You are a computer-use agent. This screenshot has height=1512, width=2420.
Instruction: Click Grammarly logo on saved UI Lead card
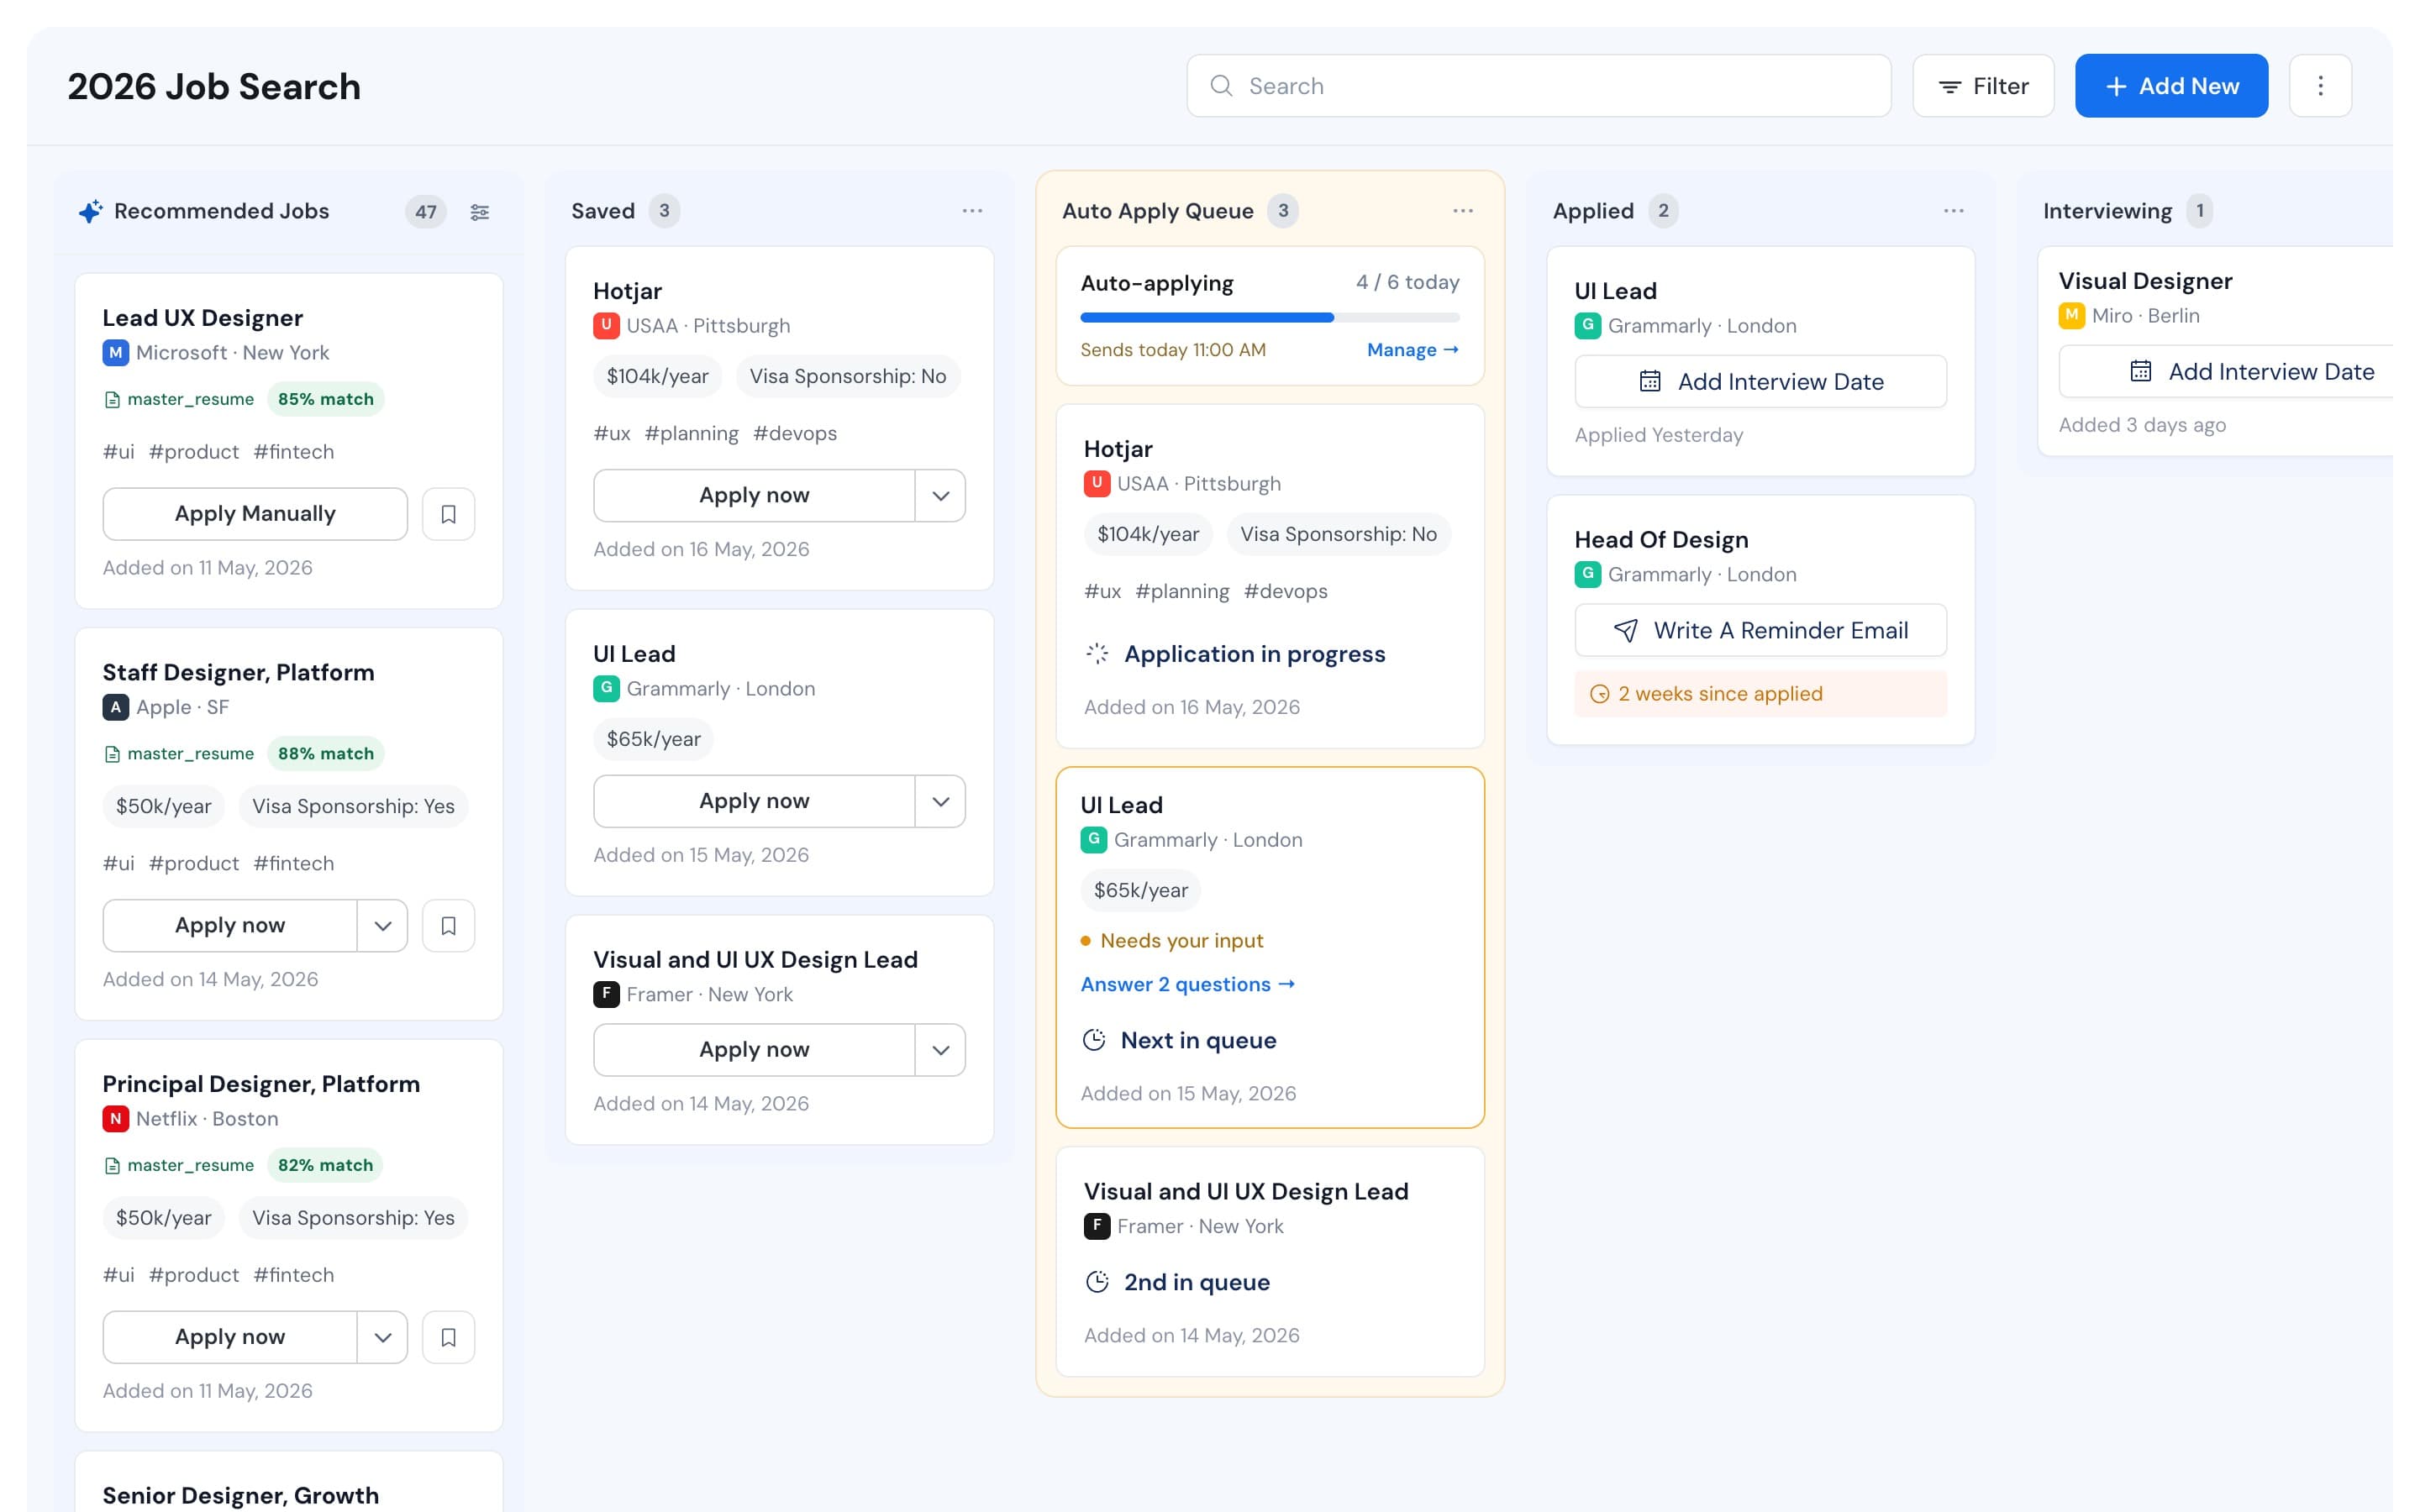pyautogui.click(x=606, y=689)
